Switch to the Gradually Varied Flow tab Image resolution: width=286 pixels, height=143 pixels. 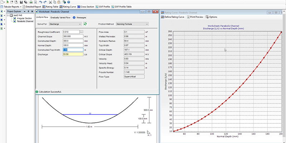60,17
